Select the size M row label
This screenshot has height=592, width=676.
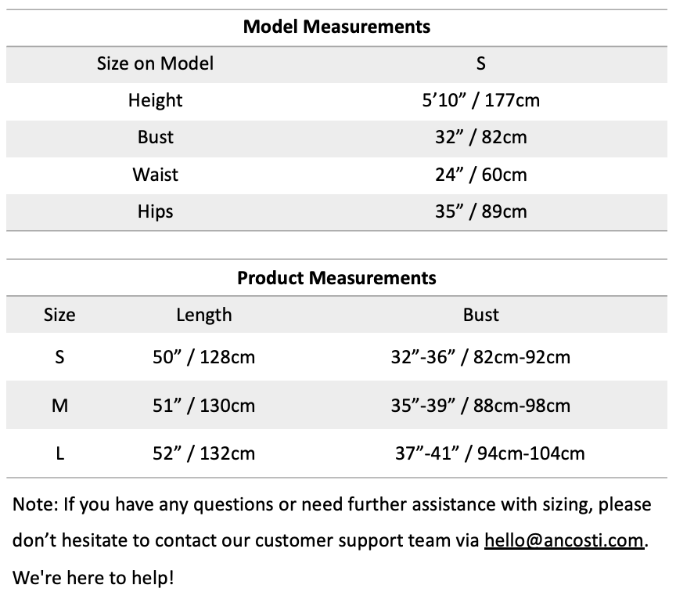(59, 406)
